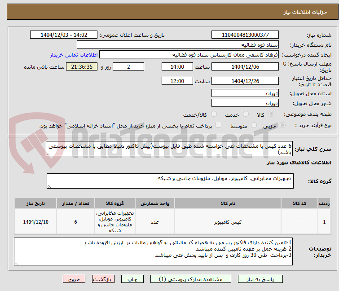Click the واحد شمارش column header

point(155,203)
